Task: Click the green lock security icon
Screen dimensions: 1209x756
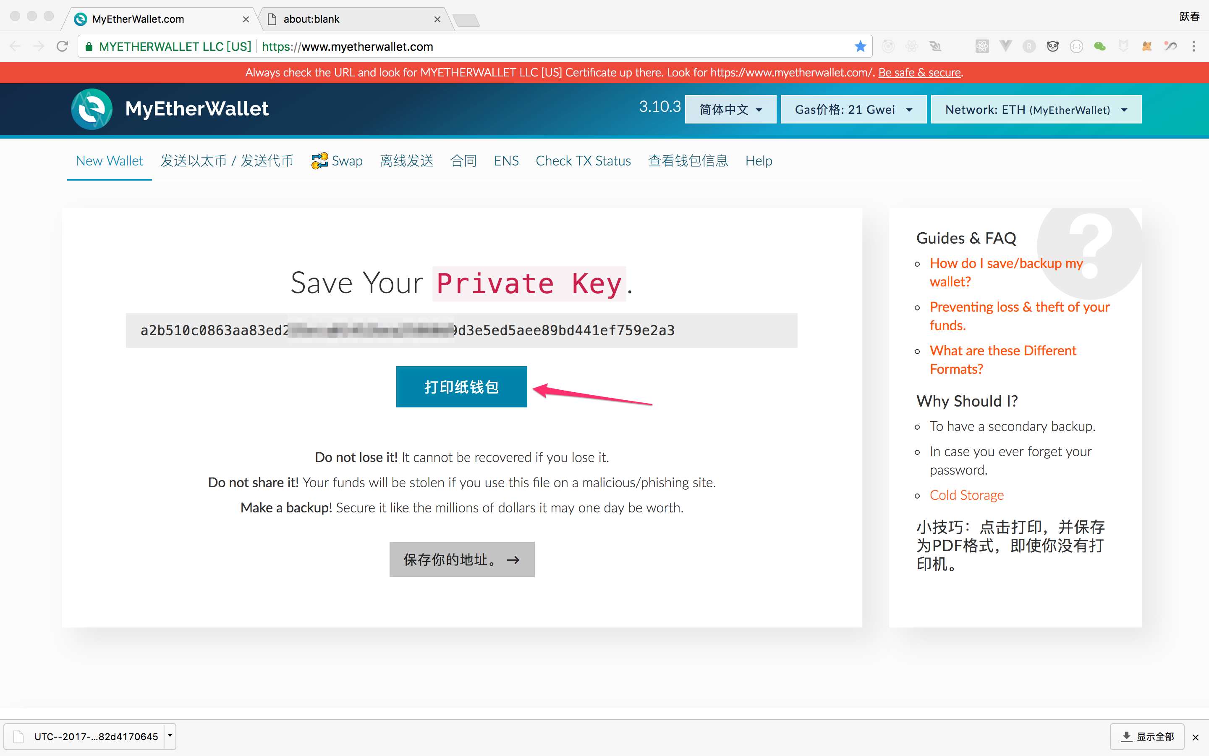Action: tap(89, 47)
